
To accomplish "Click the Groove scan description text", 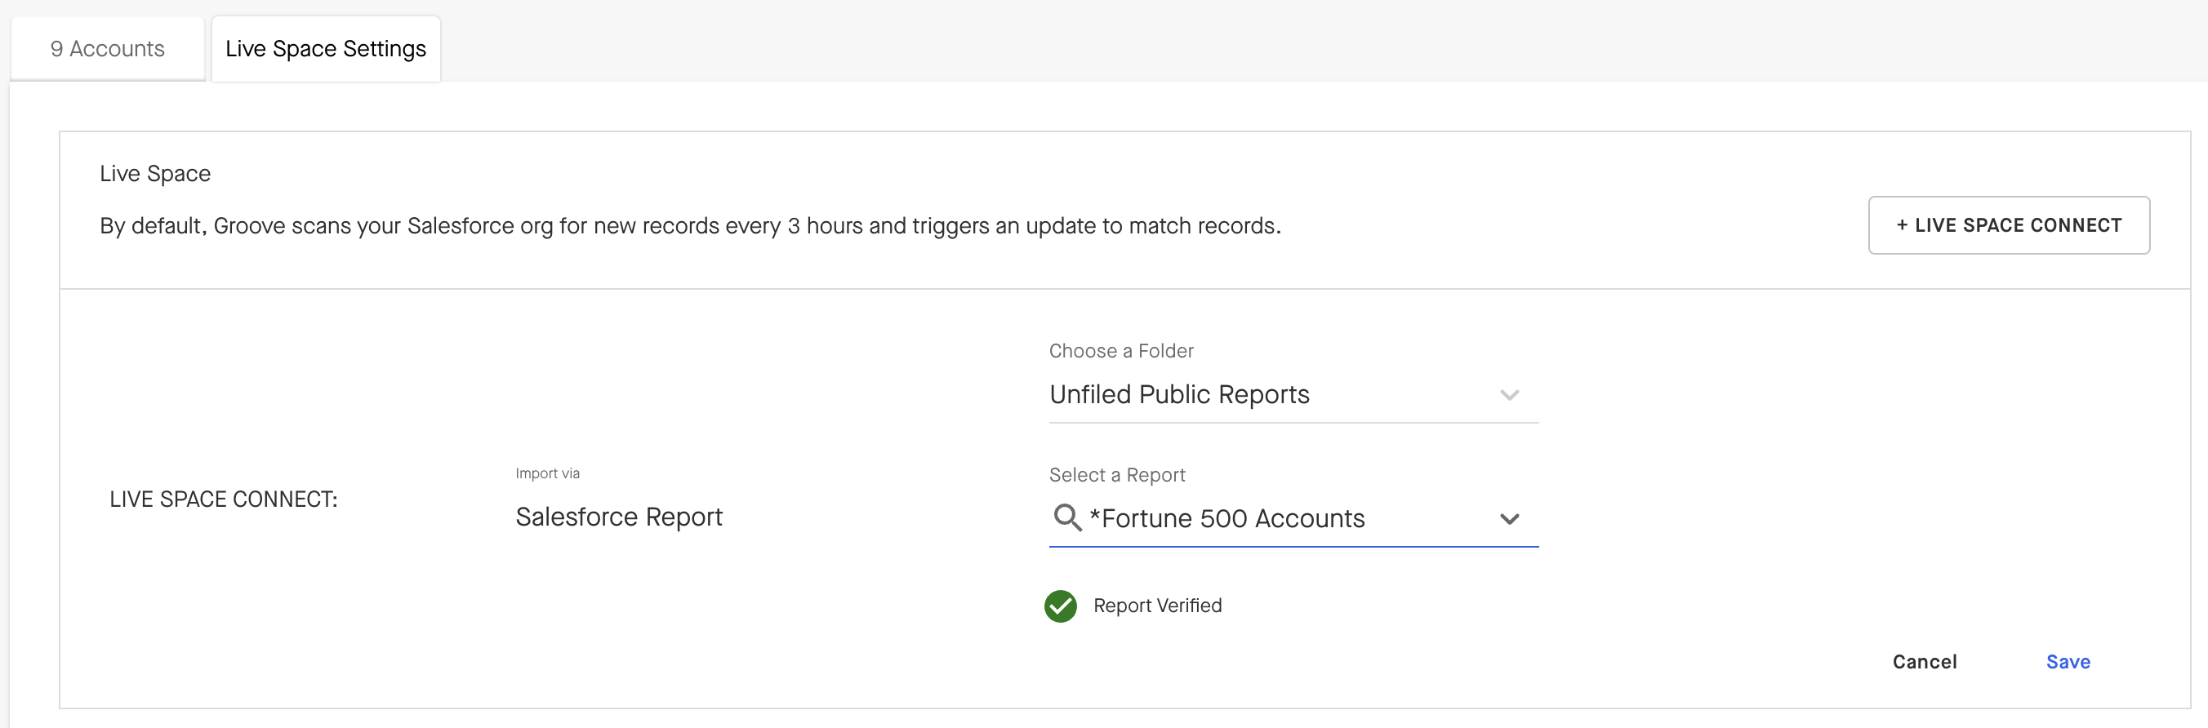I will (x=690, y=226).
